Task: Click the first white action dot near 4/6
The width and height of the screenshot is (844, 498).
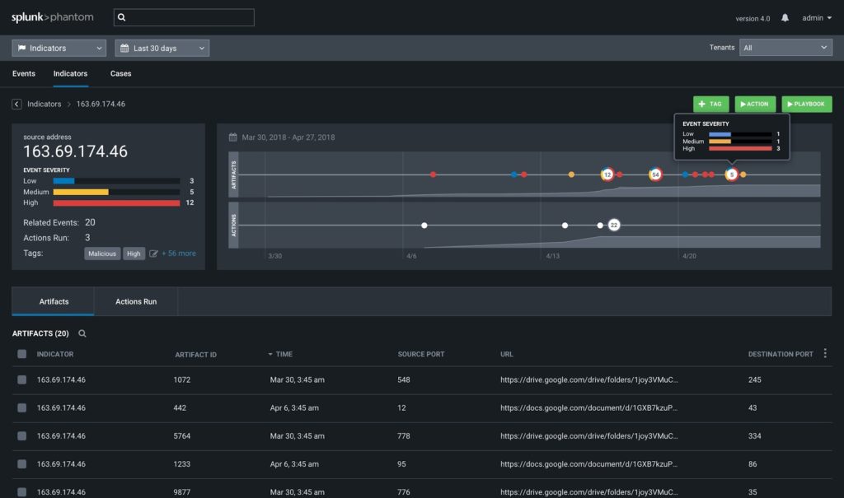Action: tap(424, 226)
